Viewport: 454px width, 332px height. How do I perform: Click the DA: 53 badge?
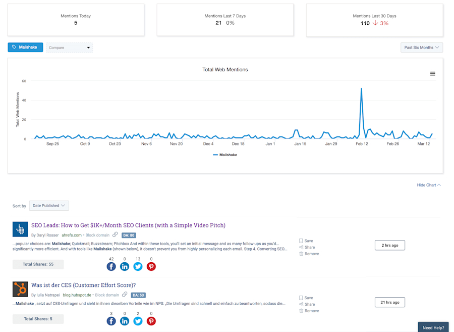(138, 295)
